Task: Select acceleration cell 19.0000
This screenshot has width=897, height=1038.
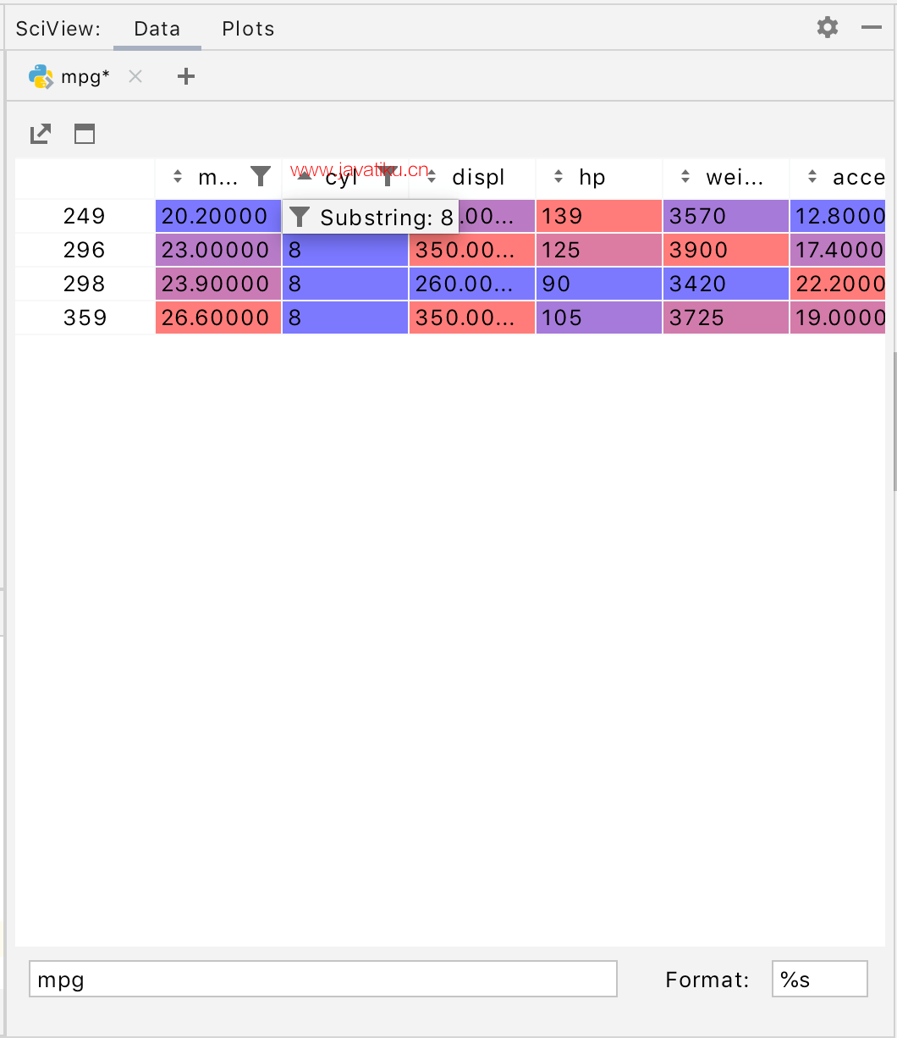Action: tap(838, 317)
